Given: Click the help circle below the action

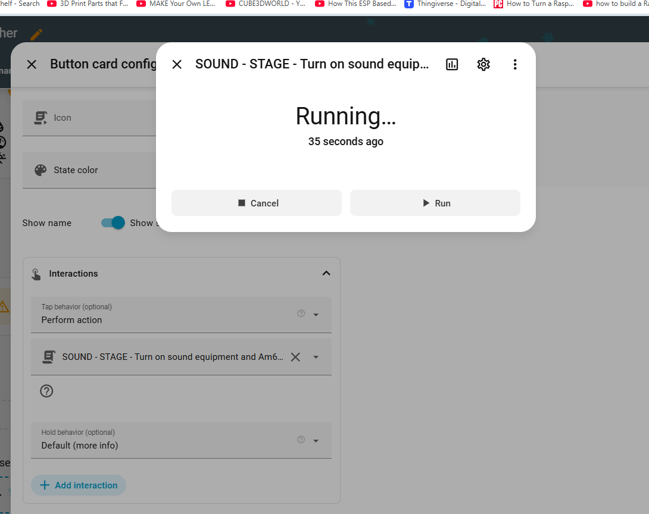Looking at the screenshot, I should coord(46,391).
